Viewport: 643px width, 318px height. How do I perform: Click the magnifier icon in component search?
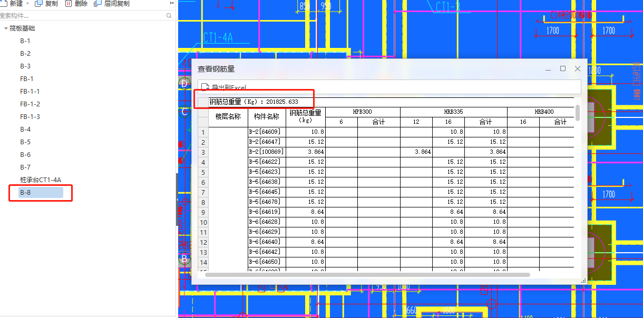(x=169, y=16)
